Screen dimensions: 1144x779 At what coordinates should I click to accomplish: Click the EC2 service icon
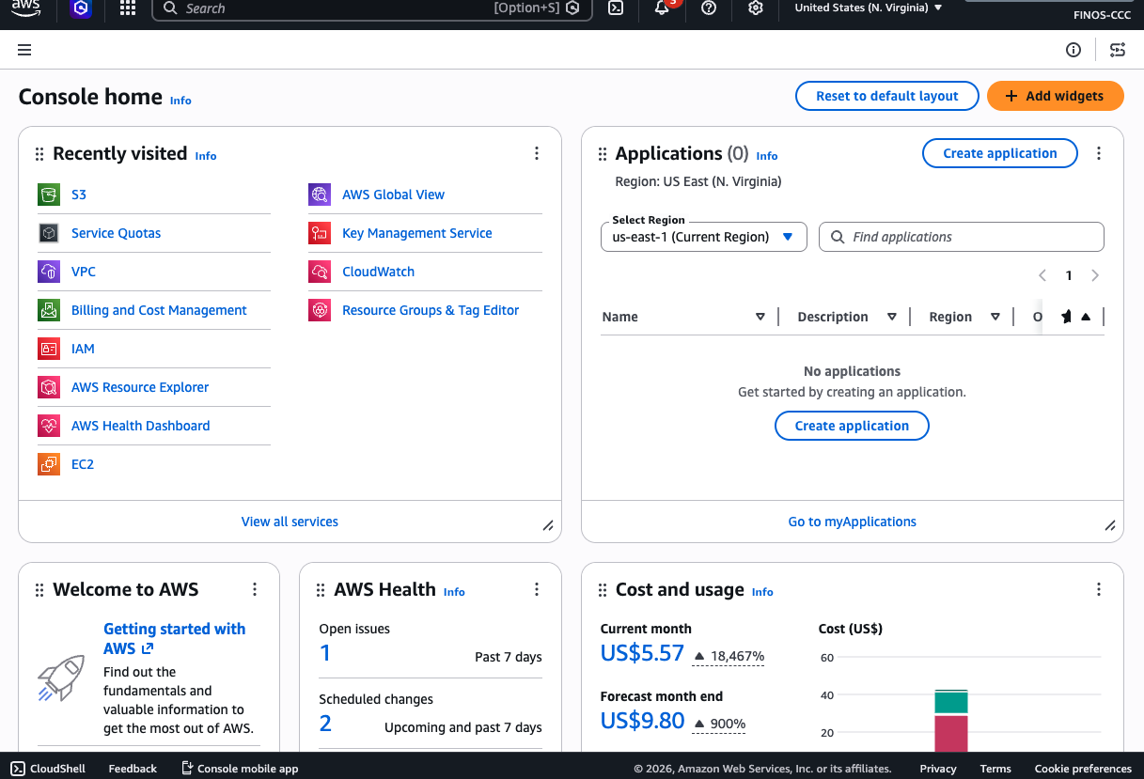pyautogui.click(x=49, y=464)
